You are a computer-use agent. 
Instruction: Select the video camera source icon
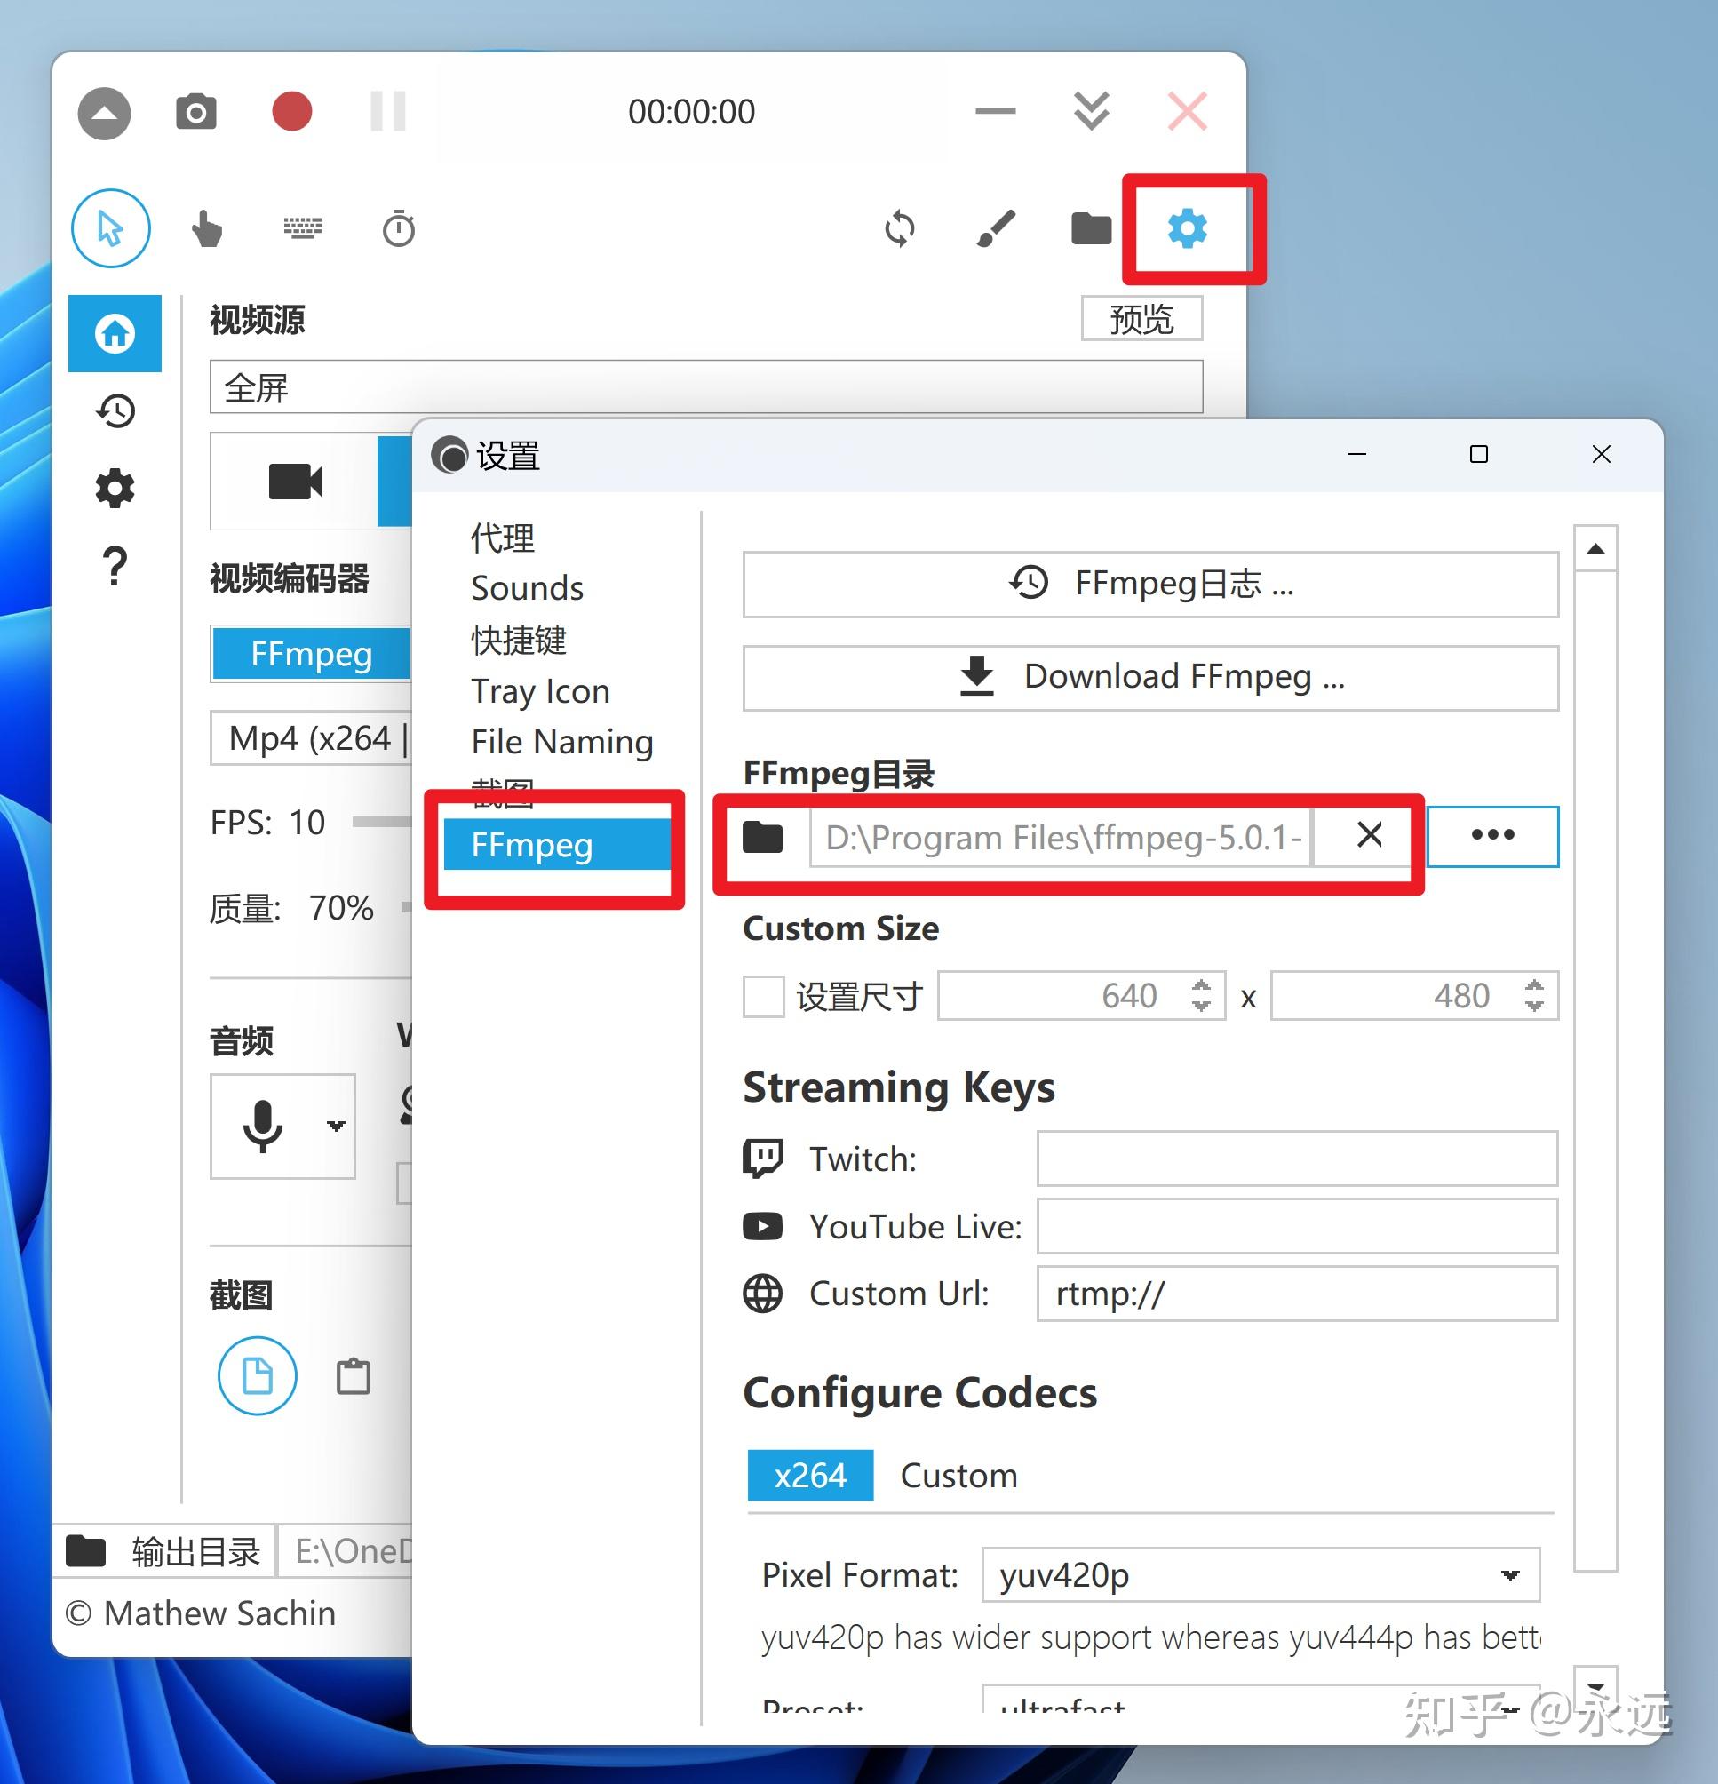point(295,481)
